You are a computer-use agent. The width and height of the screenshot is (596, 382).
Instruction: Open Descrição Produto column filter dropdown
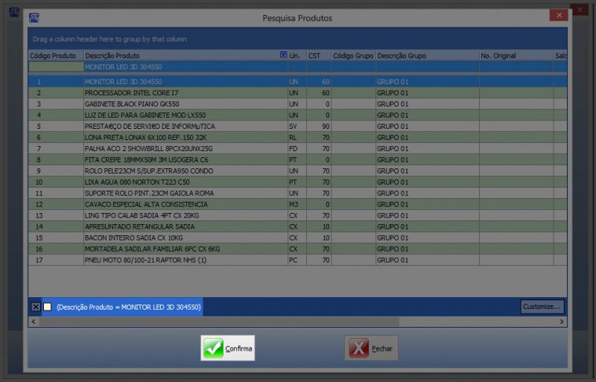click(x=283, y=55)
